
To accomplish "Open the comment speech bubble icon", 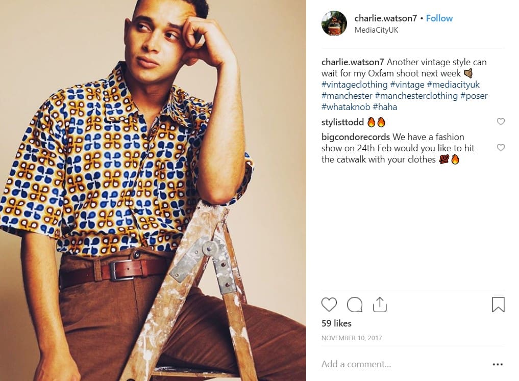I will pyautogui.click(x=355, y=304).
